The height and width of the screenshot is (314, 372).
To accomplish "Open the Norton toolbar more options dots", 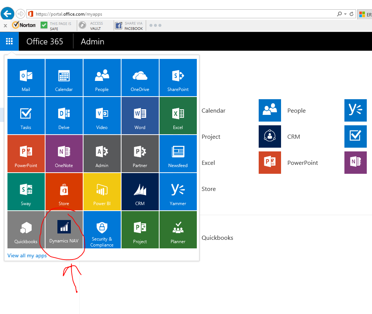I will click(x=155, y=25).
